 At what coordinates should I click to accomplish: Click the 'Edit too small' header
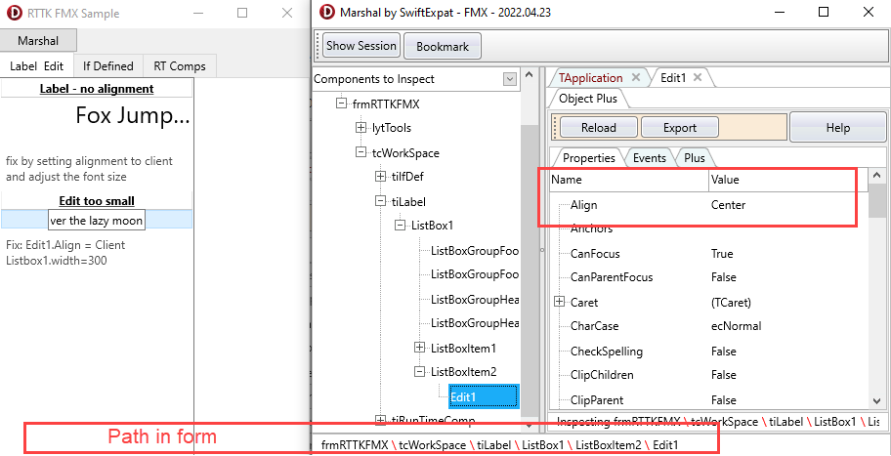[97, 201]
